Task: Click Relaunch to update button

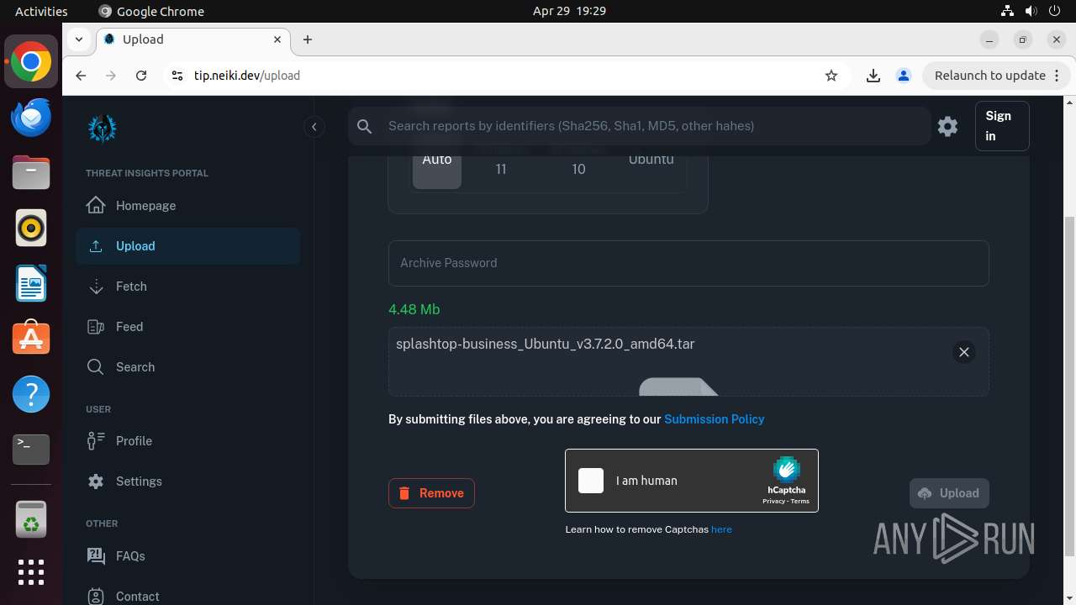Action: click(997, 76)
